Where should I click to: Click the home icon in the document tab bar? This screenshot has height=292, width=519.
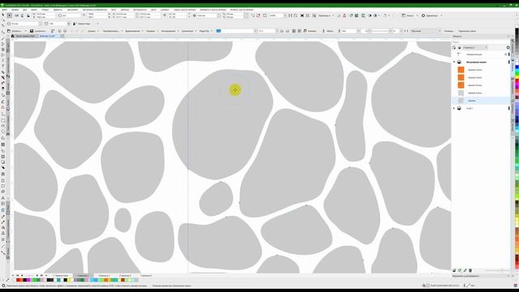[13, 36]
